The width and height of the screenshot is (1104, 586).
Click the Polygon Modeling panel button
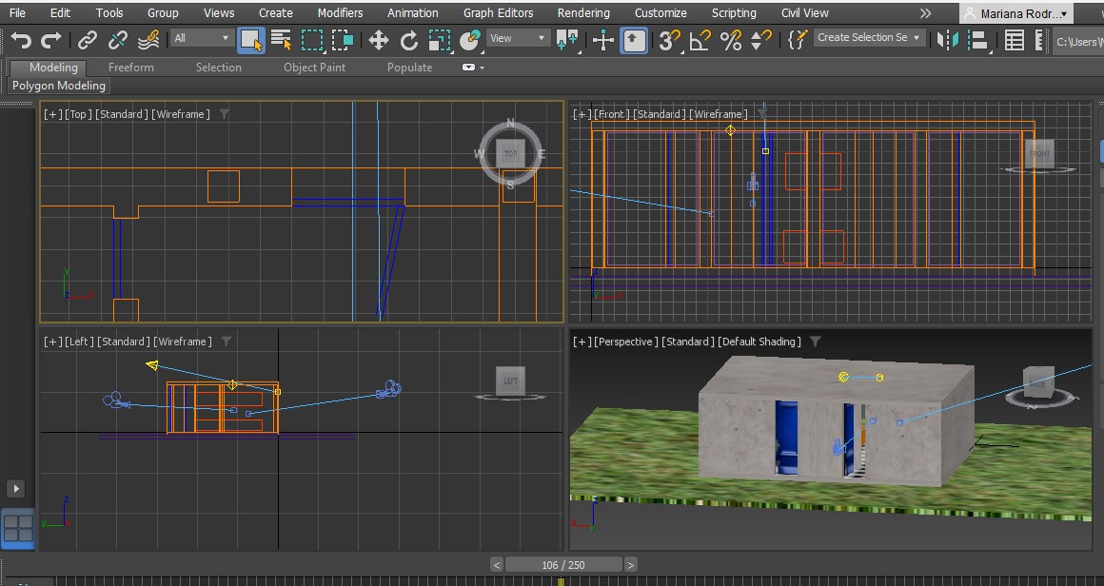point(59,86)
